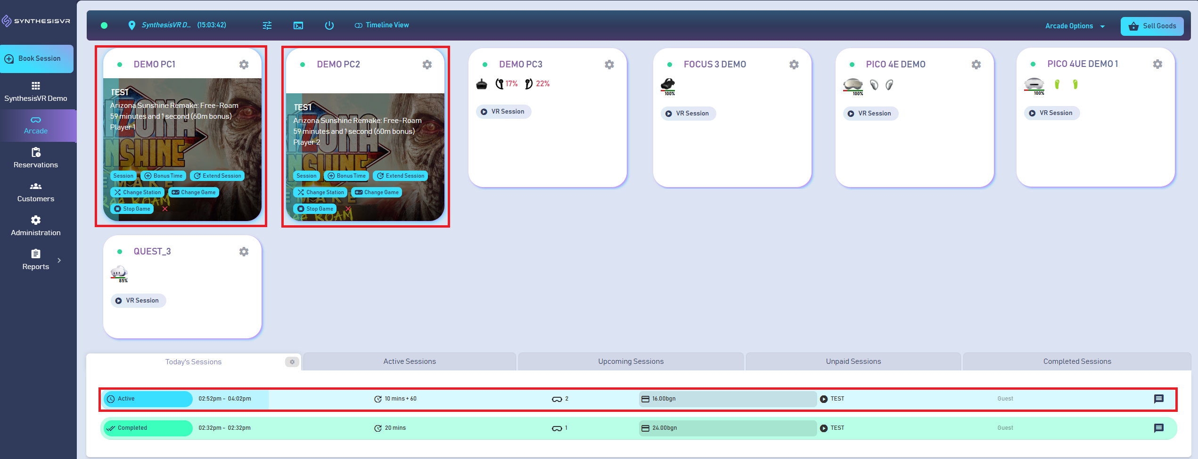This screenshot has width=1198, height=459.
Task: Start VR Session on QUEST_3
Action: pyautogui.click(x=138, y=301)
